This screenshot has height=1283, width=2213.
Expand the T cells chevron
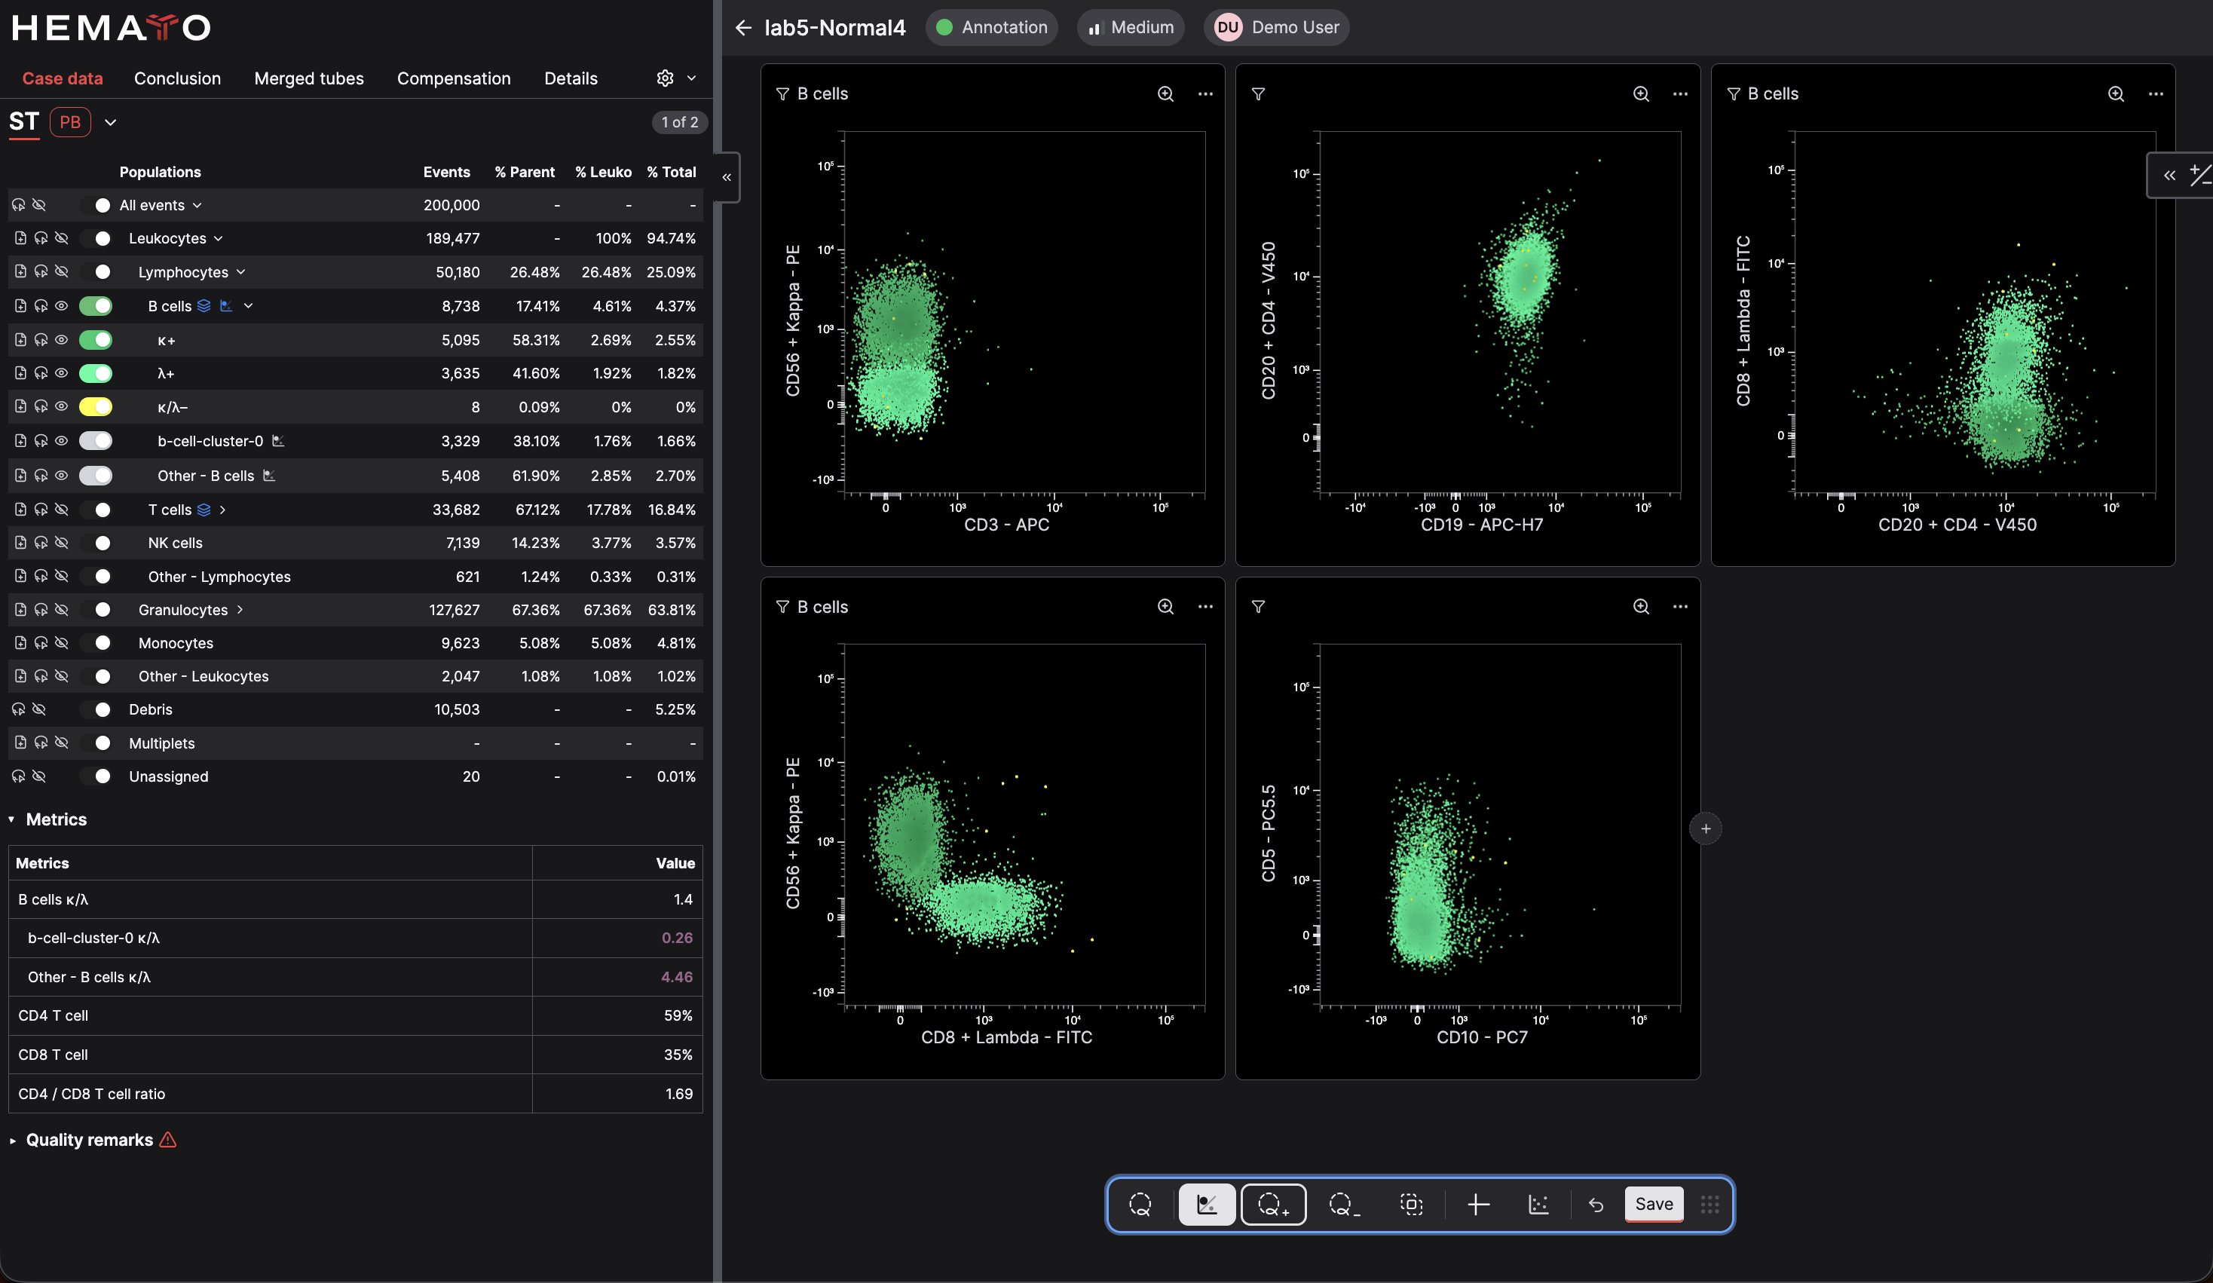(x=222, y=510)
